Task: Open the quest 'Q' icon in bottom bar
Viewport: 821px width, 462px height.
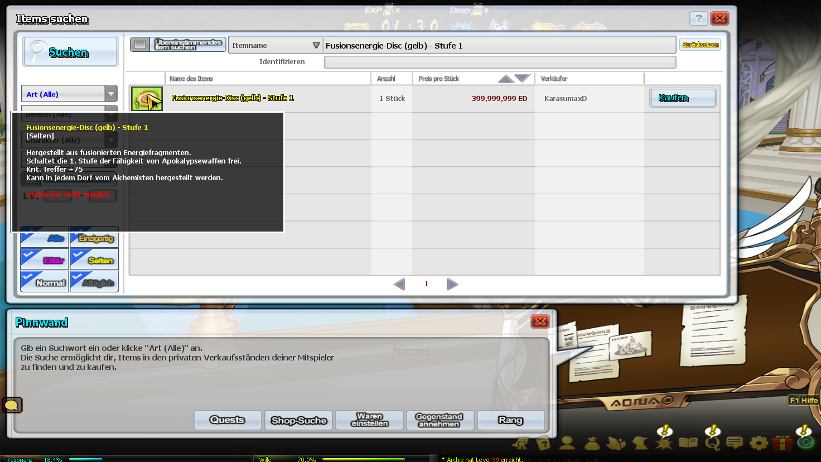Action: 712,443
